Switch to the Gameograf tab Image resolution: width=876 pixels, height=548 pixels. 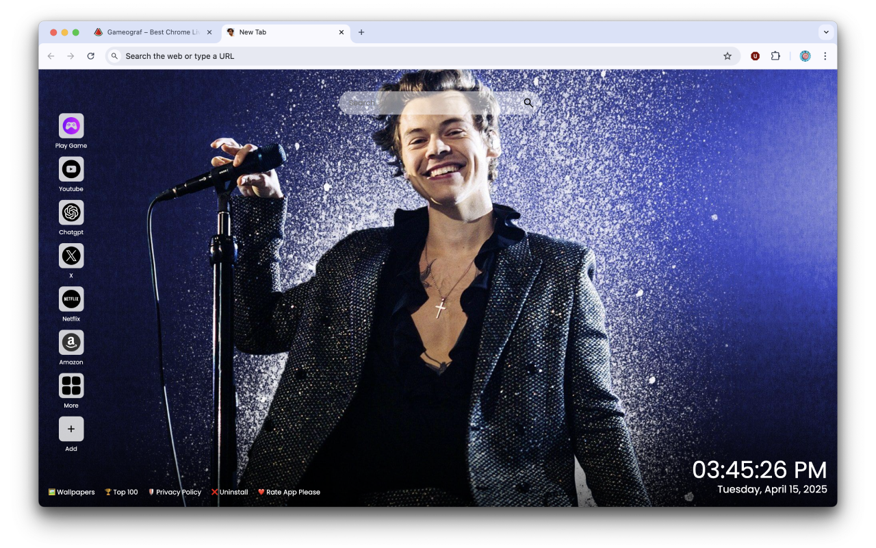tap(152, 32)
